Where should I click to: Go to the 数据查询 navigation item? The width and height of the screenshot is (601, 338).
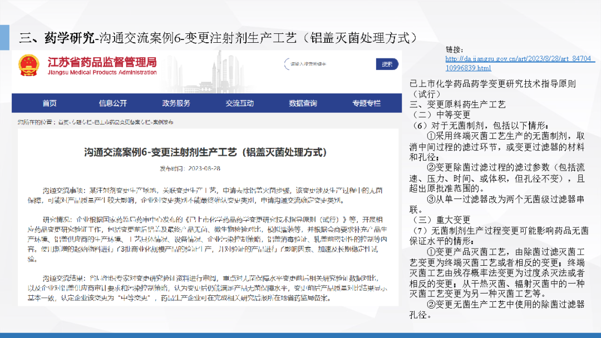(x=303, y=103)
